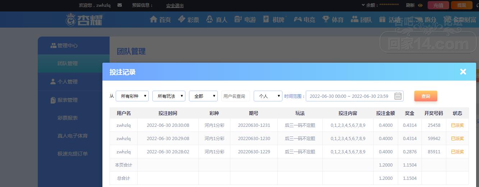479x187 pixels.
Task: Click the 充值 recharge button
Action: [438, 5]
